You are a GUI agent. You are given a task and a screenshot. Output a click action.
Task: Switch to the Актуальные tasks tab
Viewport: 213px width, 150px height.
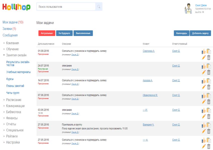coord(47,33)
